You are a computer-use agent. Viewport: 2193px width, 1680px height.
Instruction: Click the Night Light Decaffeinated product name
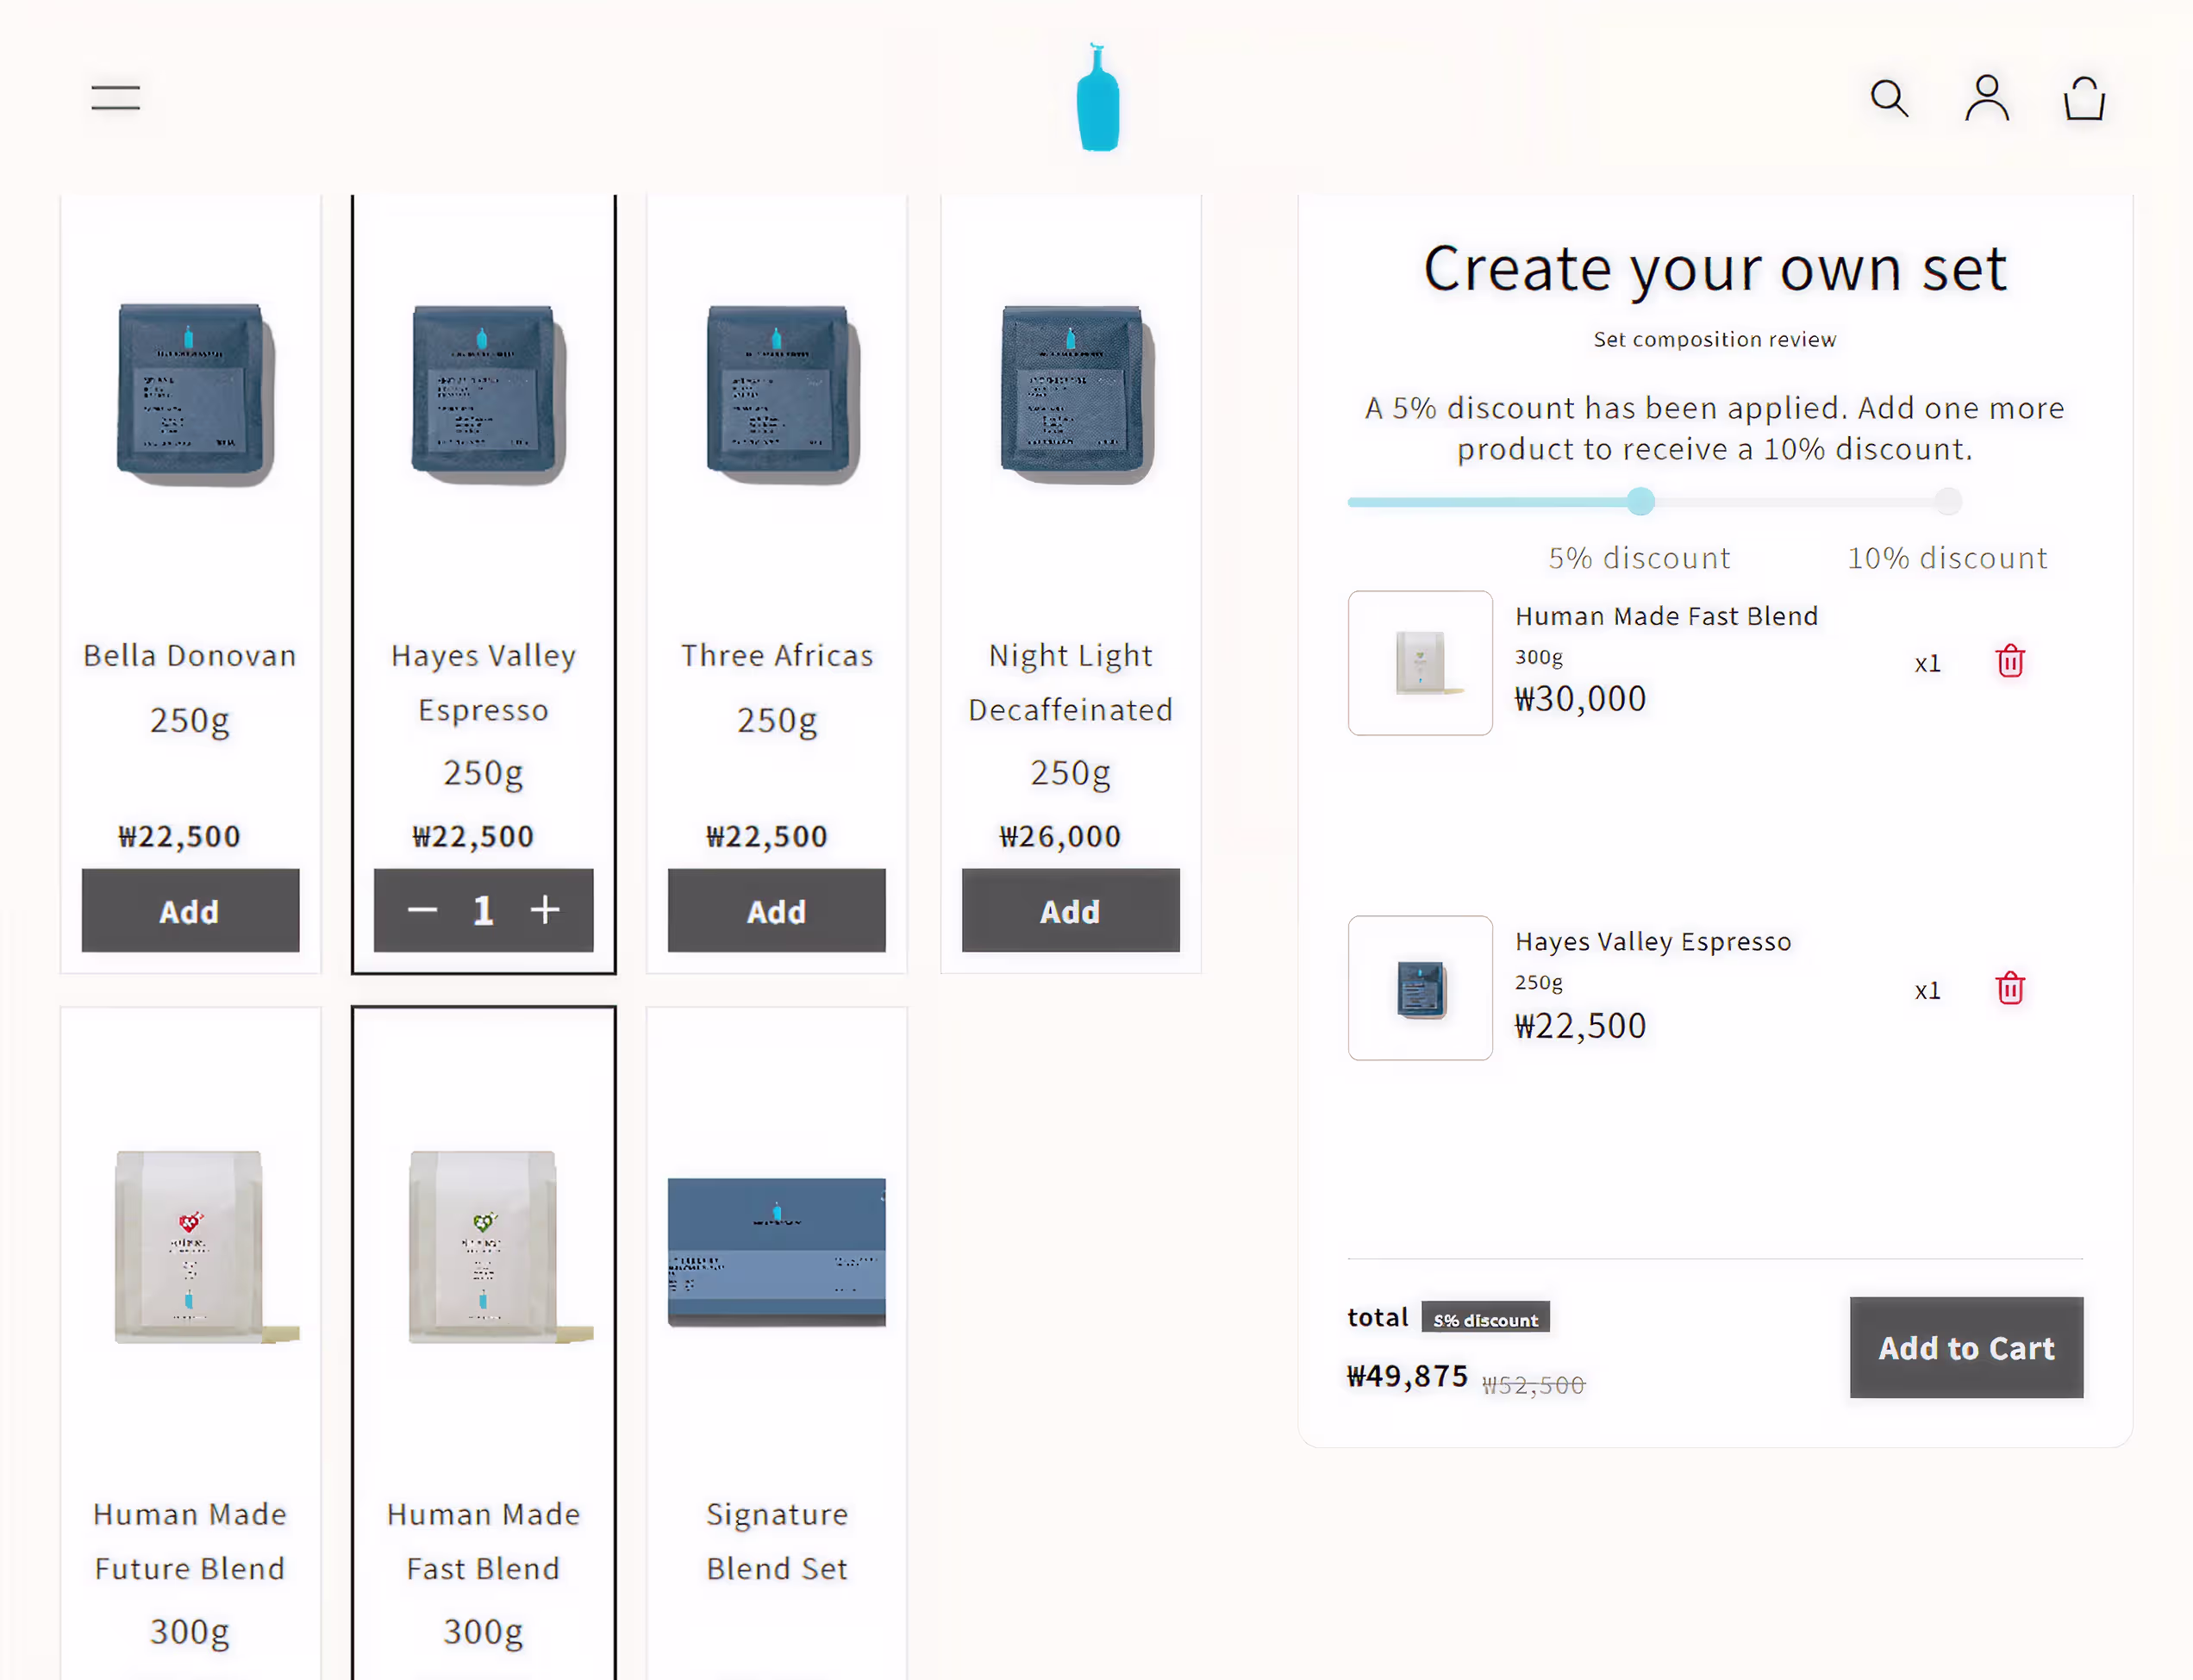tap(1070, 682)
